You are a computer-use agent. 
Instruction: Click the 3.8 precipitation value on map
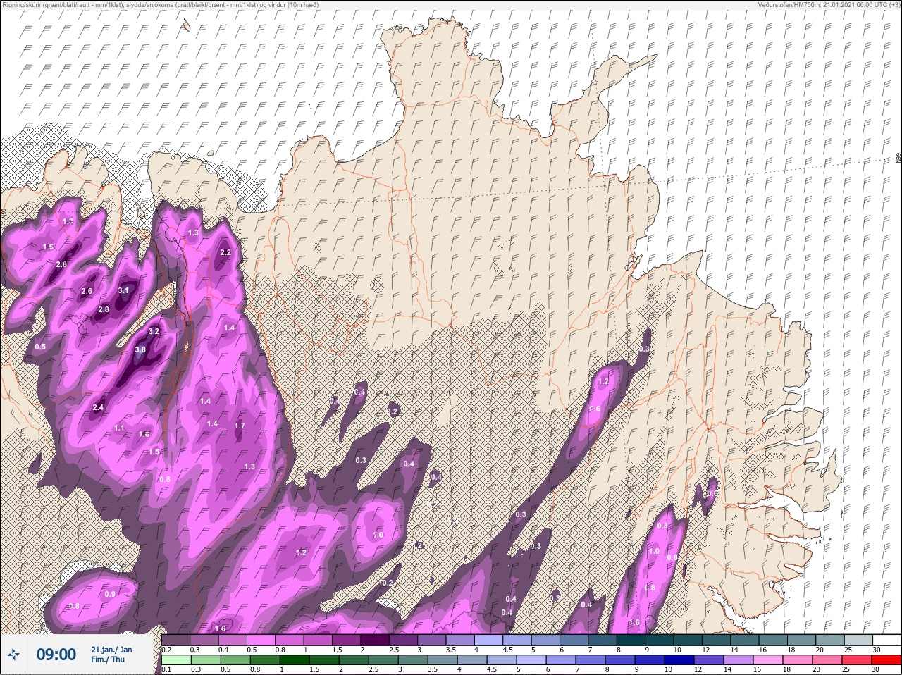140,349
